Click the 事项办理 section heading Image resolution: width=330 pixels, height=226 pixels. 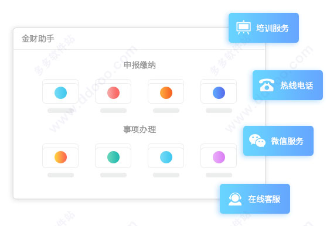click(x=140, y=129)
